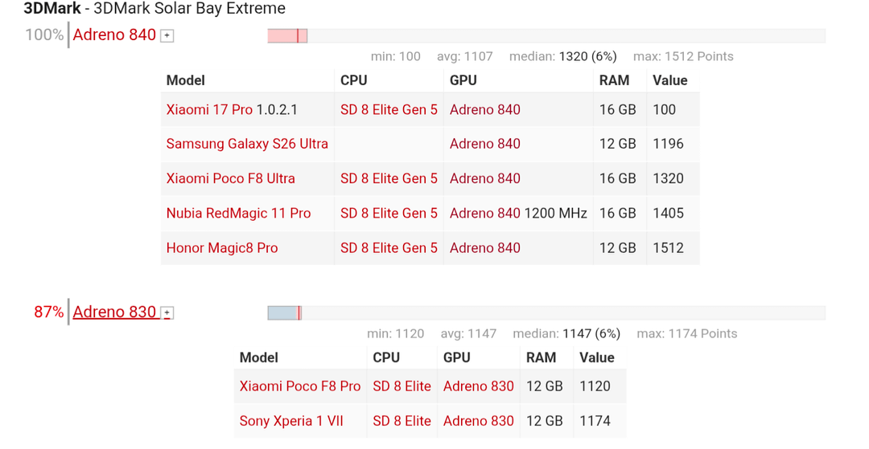
Task: Click Adreno 830 GPU in Sony Xperia row
Action: (478, 421)
